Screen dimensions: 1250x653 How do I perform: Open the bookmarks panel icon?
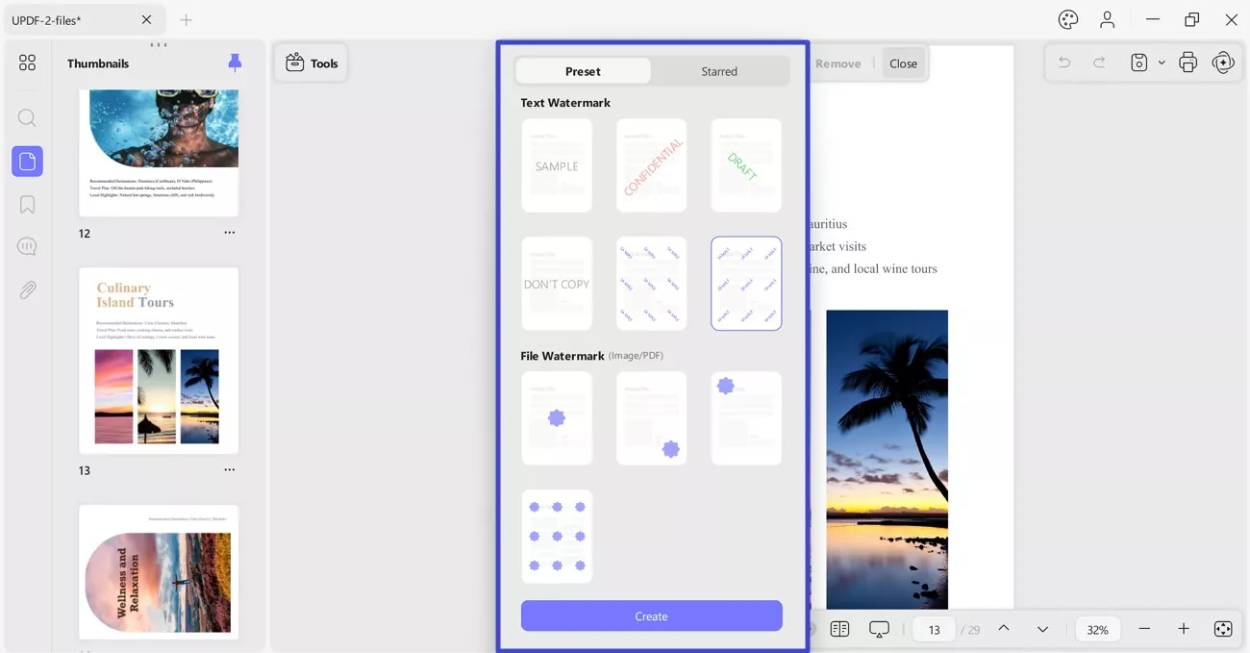pyautogui.click(x=27, y=204)
